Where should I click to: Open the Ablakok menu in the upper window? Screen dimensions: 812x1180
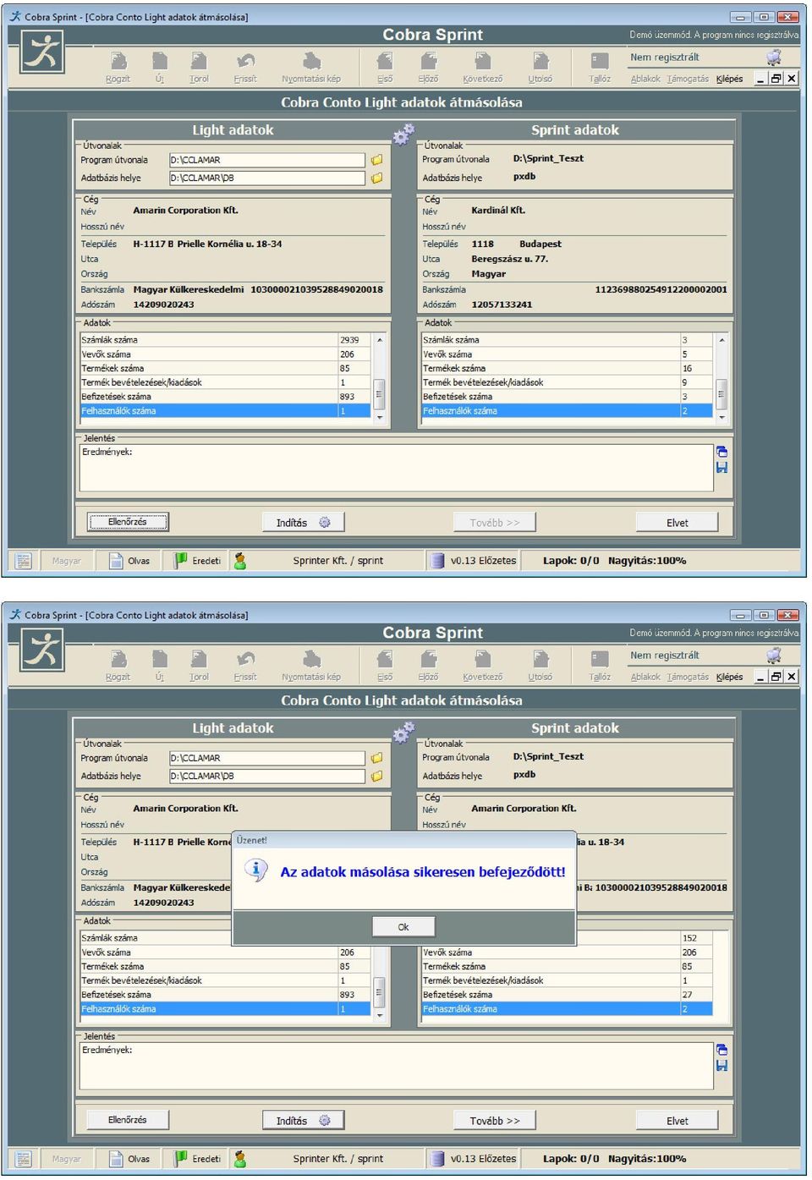645,79
